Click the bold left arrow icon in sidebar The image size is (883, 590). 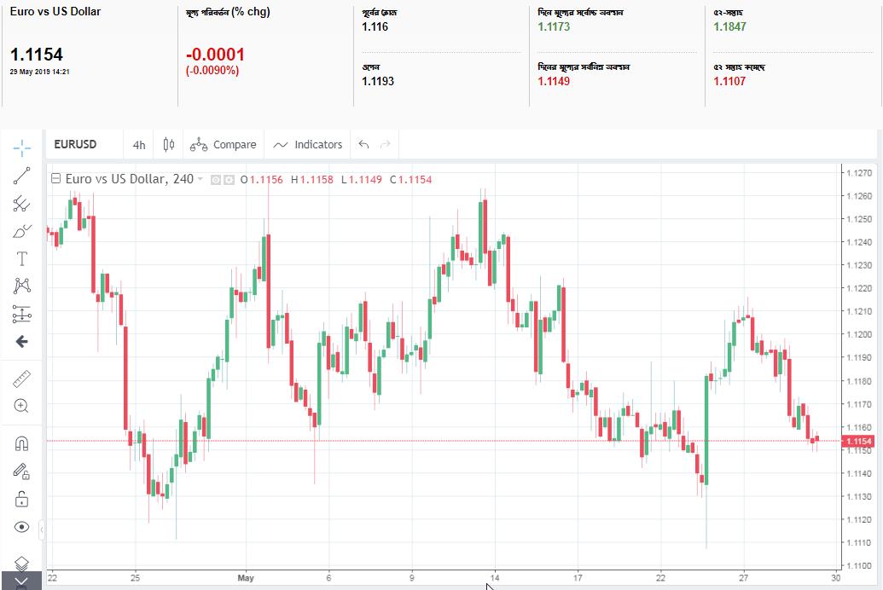click(22, 342)
